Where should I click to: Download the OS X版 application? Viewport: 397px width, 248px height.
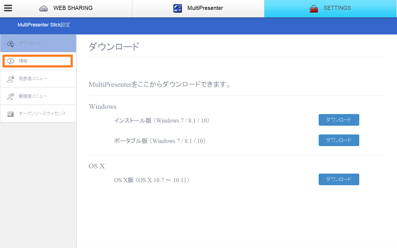[339, 179]
